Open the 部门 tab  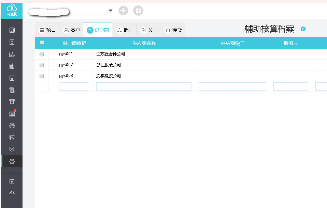click(125, 30)
